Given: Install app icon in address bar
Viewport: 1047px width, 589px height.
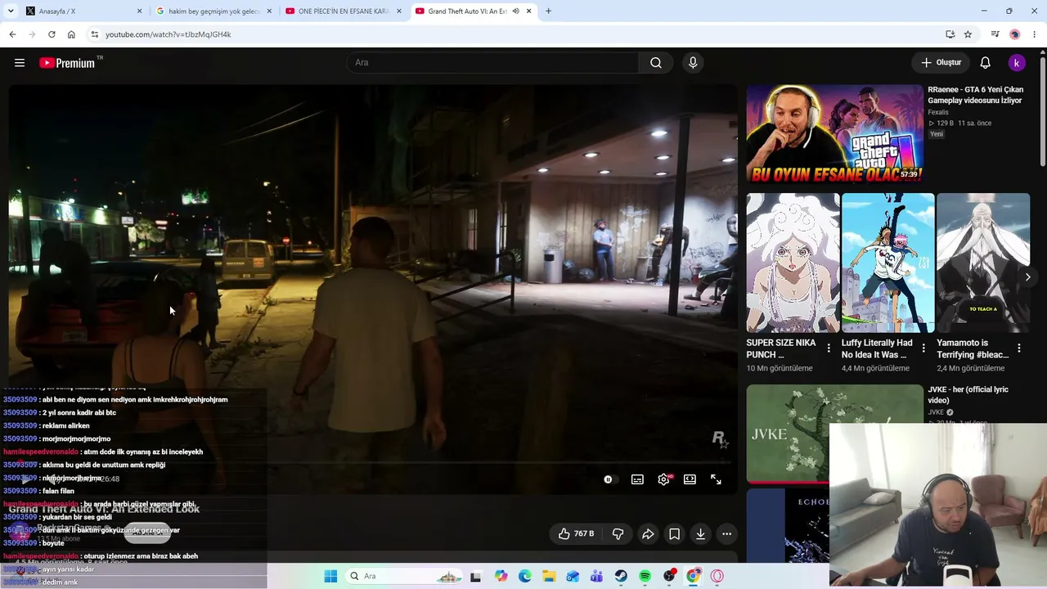Looking at the screenshot, I should point(950,34).
